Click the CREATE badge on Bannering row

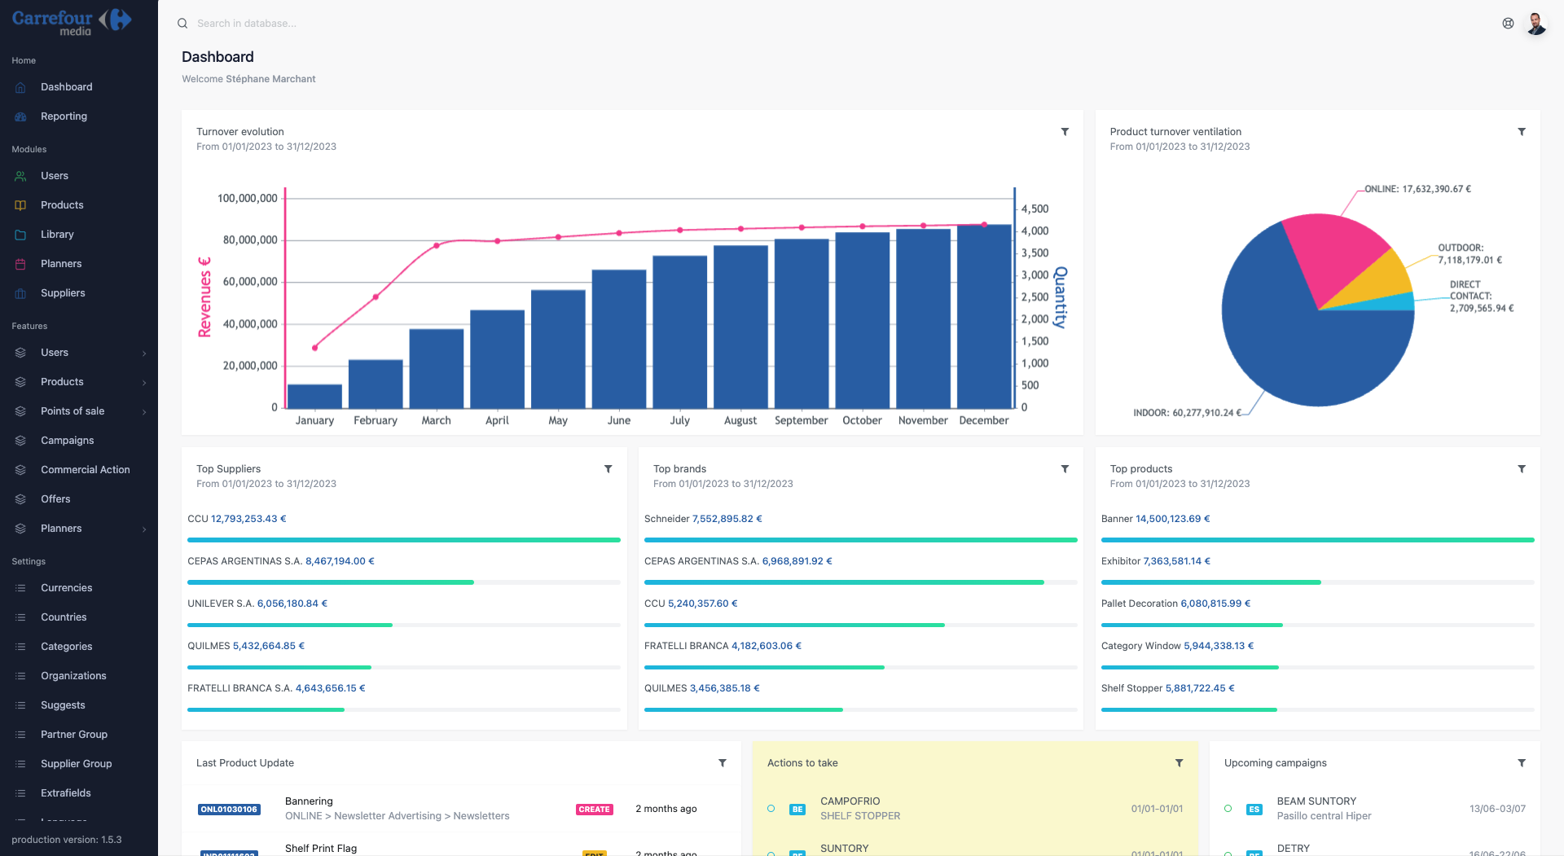click(594, 810)
